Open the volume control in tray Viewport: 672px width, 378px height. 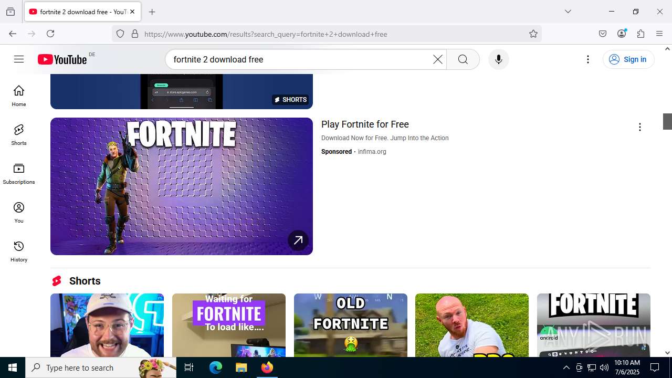[x=604, y=367]
